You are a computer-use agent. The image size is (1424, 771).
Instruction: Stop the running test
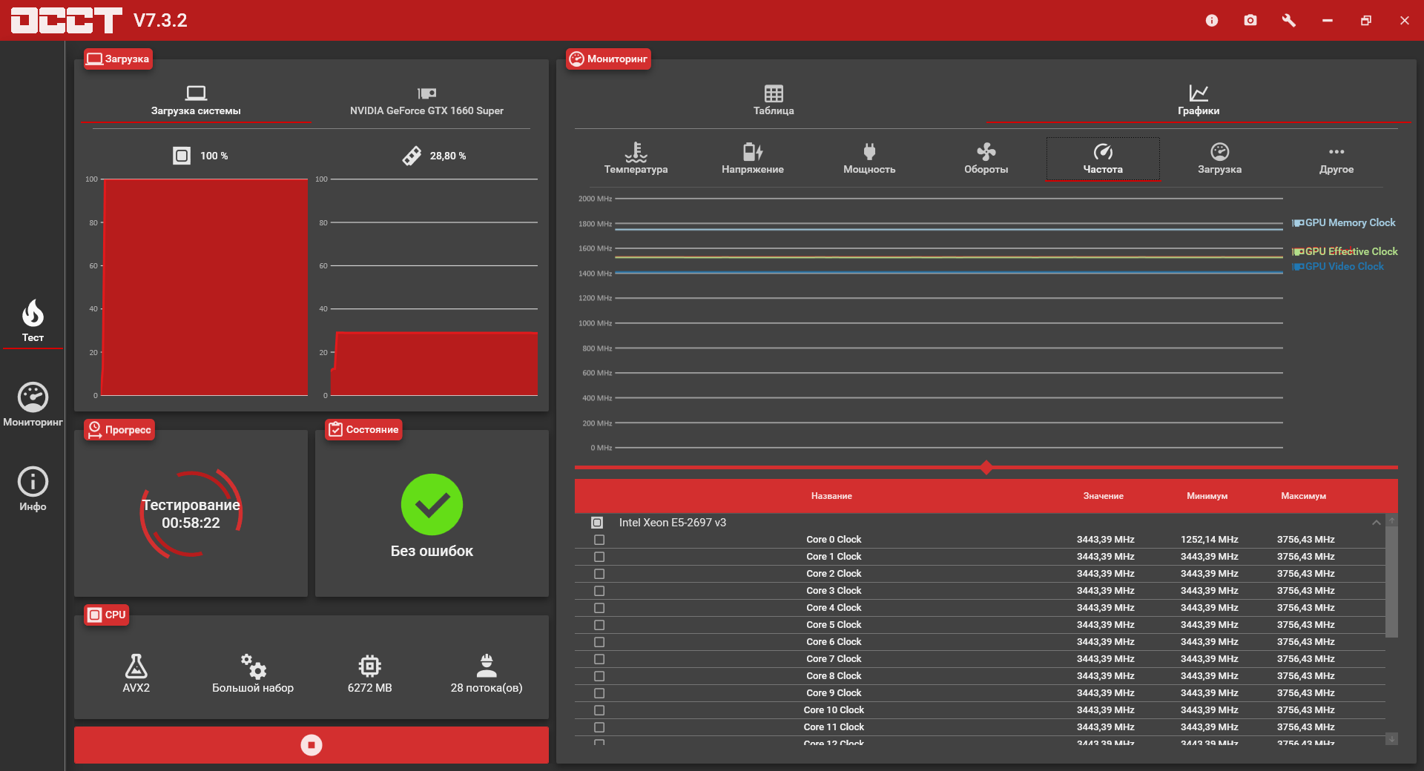tap(311, 745)
